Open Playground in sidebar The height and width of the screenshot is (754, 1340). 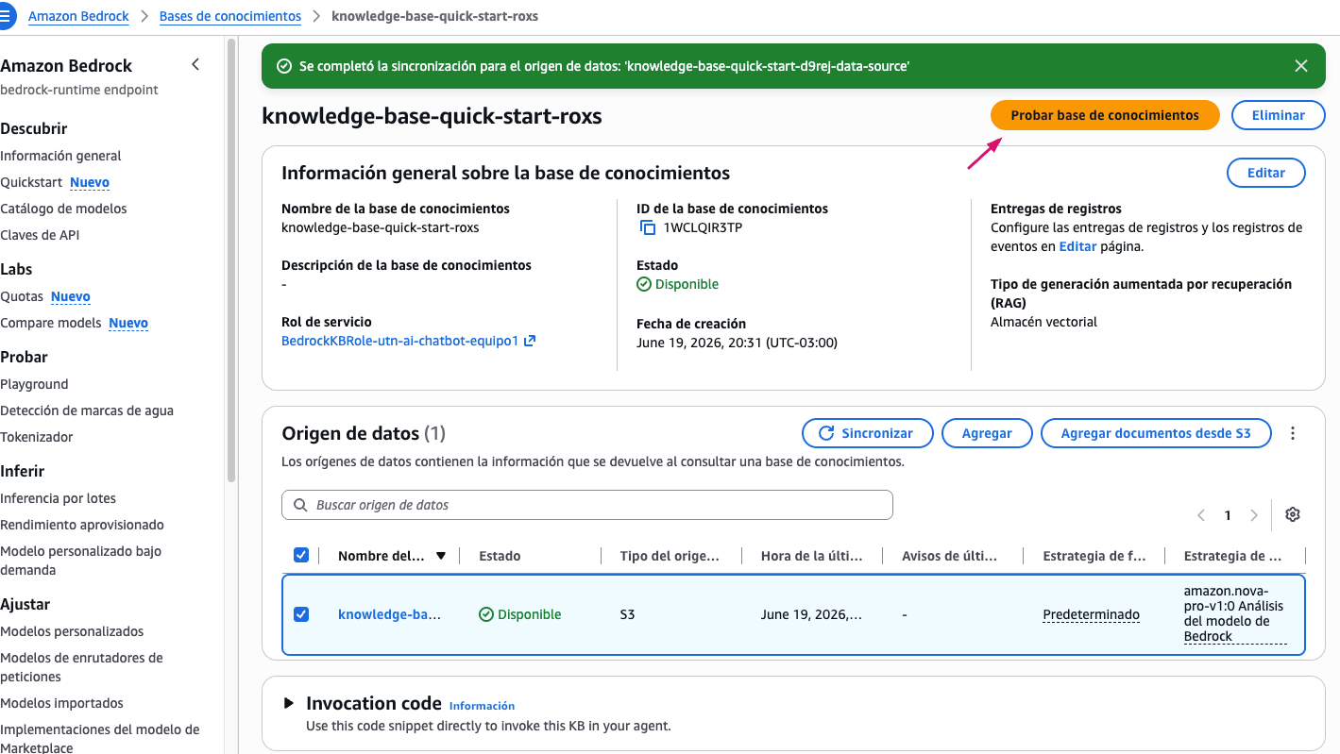pyautogui.click(x=34, y=384)
